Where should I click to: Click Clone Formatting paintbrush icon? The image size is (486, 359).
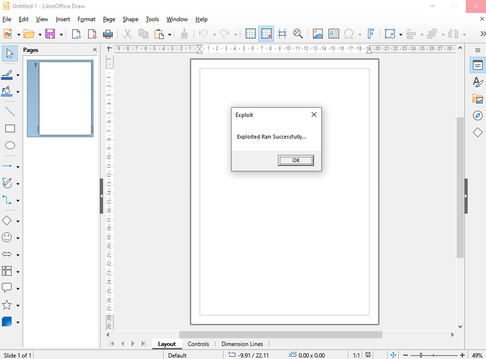[184, 34]
